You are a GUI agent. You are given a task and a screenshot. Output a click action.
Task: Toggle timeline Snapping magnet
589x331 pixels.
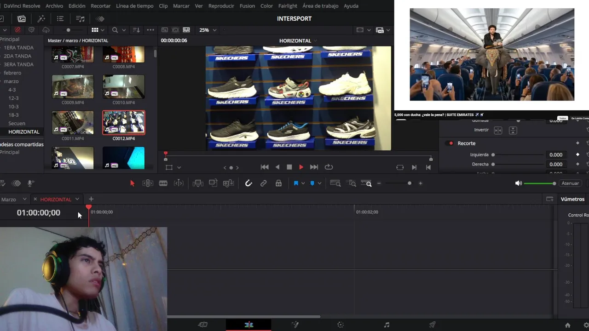(248, 183)
